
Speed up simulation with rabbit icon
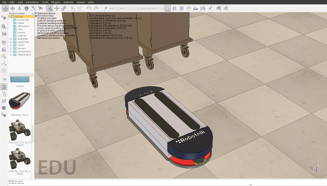203,8
